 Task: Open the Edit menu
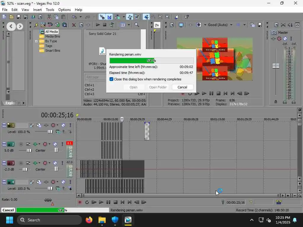click(x=14, y=10)
